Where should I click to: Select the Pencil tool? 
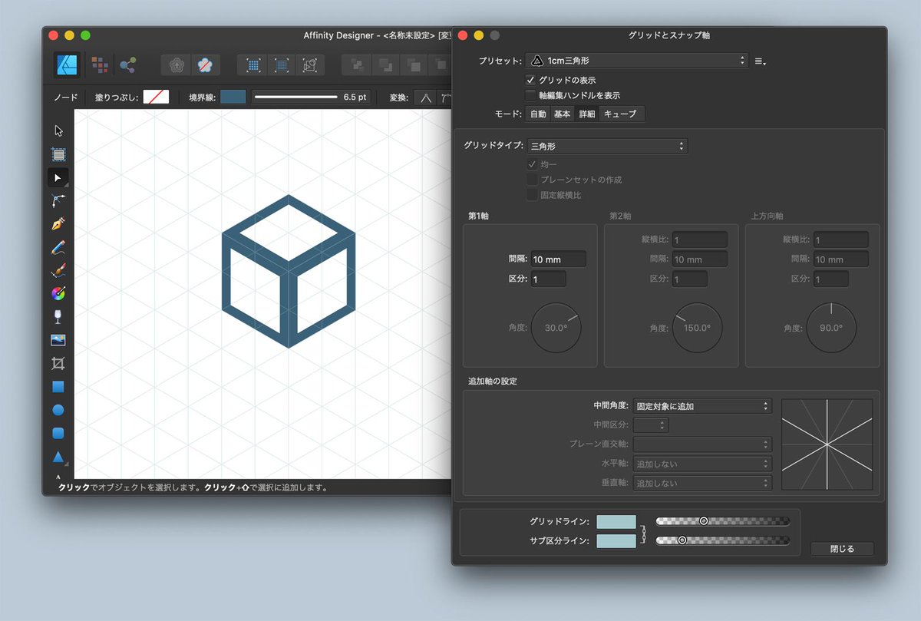coord(58,247)
